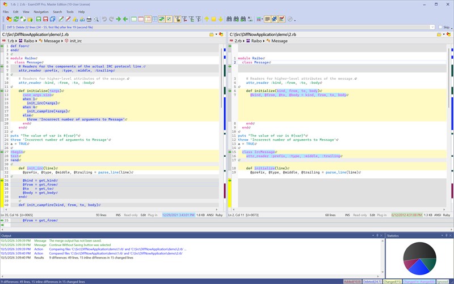Click the green right arrow copy icon
The width and height of the screenshot is (454, 284).
click(x=119, y=19)
